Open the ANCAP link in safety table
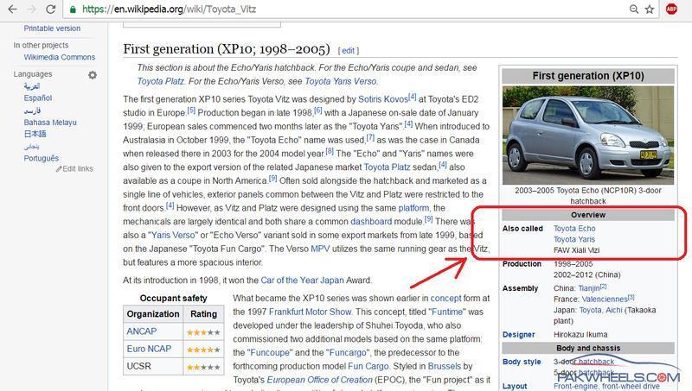692x391 pixels. [x=142, y=331]
